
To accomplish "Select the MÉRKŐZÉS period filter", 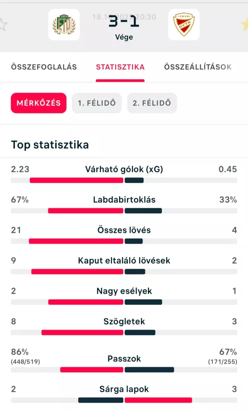I will [x=39, y=103].
